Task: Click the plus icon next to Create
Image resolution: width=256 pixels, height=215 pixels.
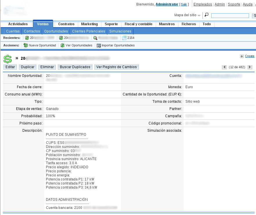Action: tap(241, 55)
